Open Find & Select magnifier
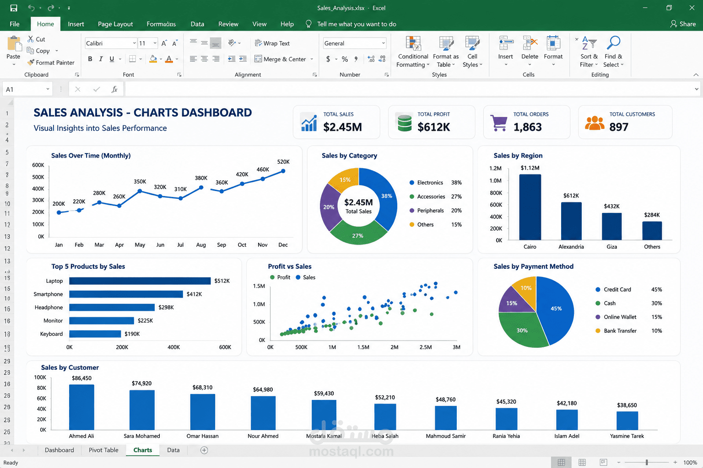Screen dimensions: 703x468 pos(613,43)
